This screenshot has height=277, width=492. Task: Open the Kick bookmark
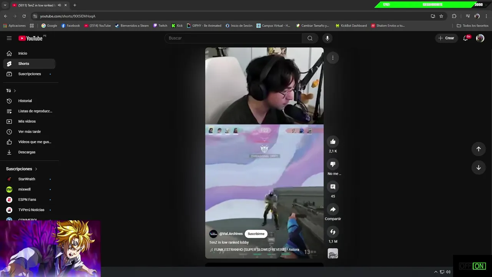pyautogui.click(x=177, y=26)
